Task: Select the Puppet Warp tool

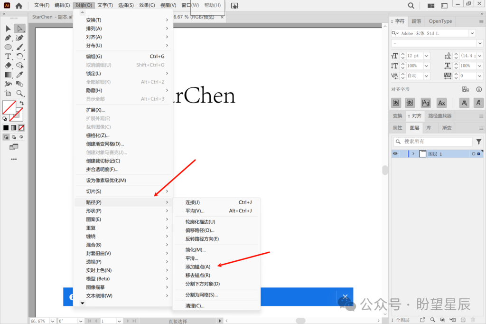Action: pyautogui.click(x=8, y=84)
